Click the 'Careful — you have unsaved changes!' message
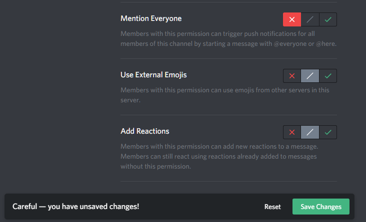The image size is (366, 222). (76, 207)
